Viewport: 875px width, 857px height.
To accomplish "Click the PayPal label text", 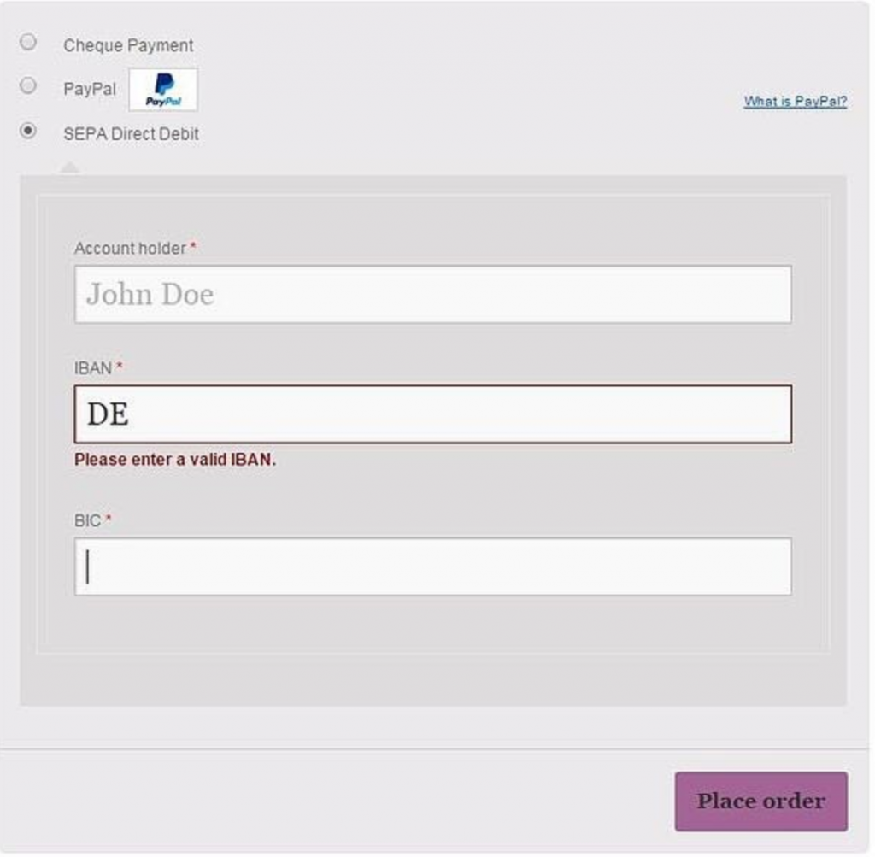I will click(x=90, y=89).
